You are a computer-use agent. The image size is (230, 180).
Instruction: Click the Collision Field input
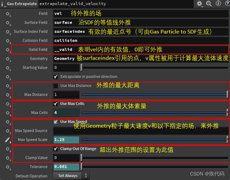point(141,41)
